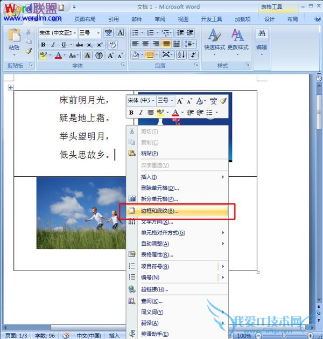Switch to the View 视图 tab
This screenshot has height=339, width=323.
pyautogui.click(x=183, y=19)
